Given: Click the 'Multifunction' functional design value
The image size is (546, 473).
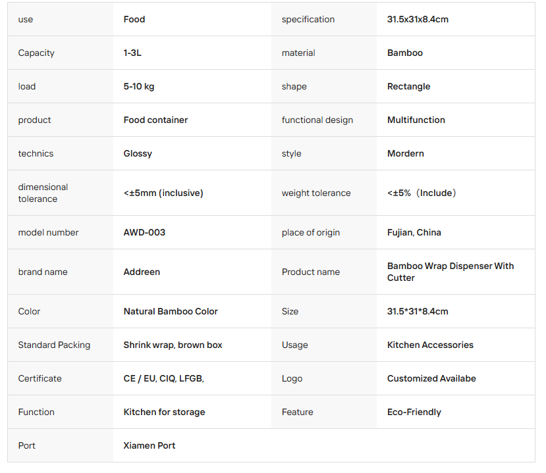Looking at the screenshot, I should [x=416, y=120].
